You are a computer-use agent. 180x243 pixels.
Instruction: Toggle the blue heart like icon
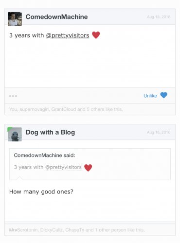(163, 95)
